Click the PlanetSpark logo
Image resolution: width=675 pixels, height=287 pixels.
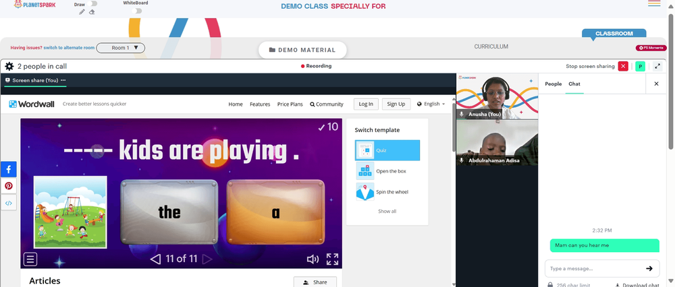(35, 4)
